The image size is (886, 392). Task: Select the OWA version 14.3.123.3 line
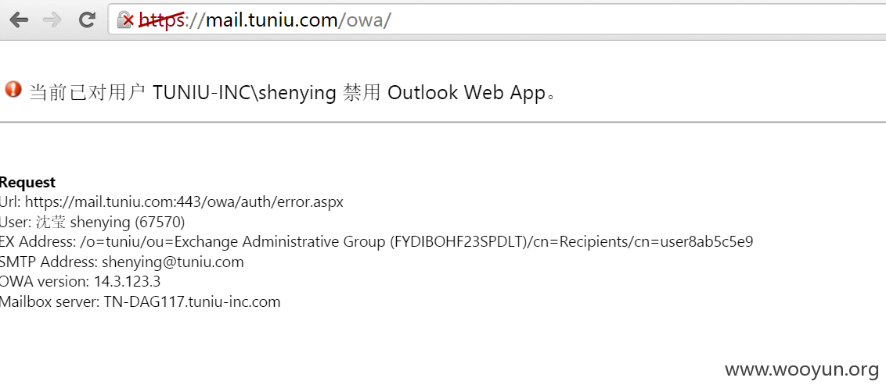coord(81,281)
